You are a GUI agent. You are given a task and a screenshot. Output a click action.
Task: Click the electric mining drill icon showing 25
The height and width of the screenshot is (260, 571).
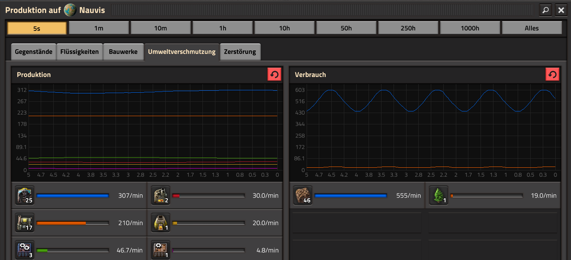coord(25,195)
